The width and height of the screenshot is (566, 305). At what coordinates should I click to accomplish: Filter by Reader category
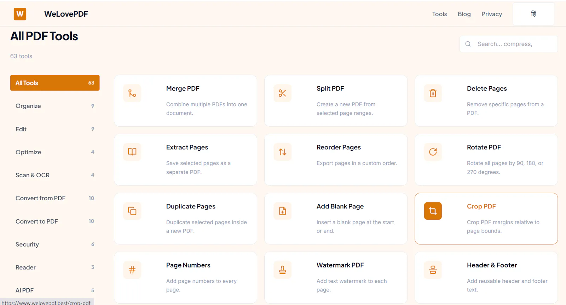55,267
